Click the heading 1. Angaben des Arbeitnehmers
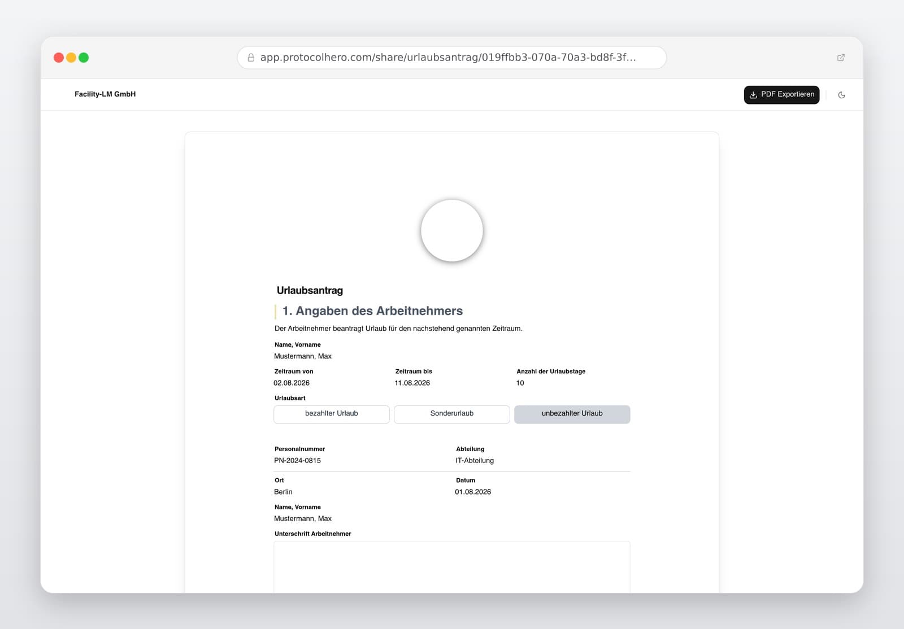 (x=372, y=311)
